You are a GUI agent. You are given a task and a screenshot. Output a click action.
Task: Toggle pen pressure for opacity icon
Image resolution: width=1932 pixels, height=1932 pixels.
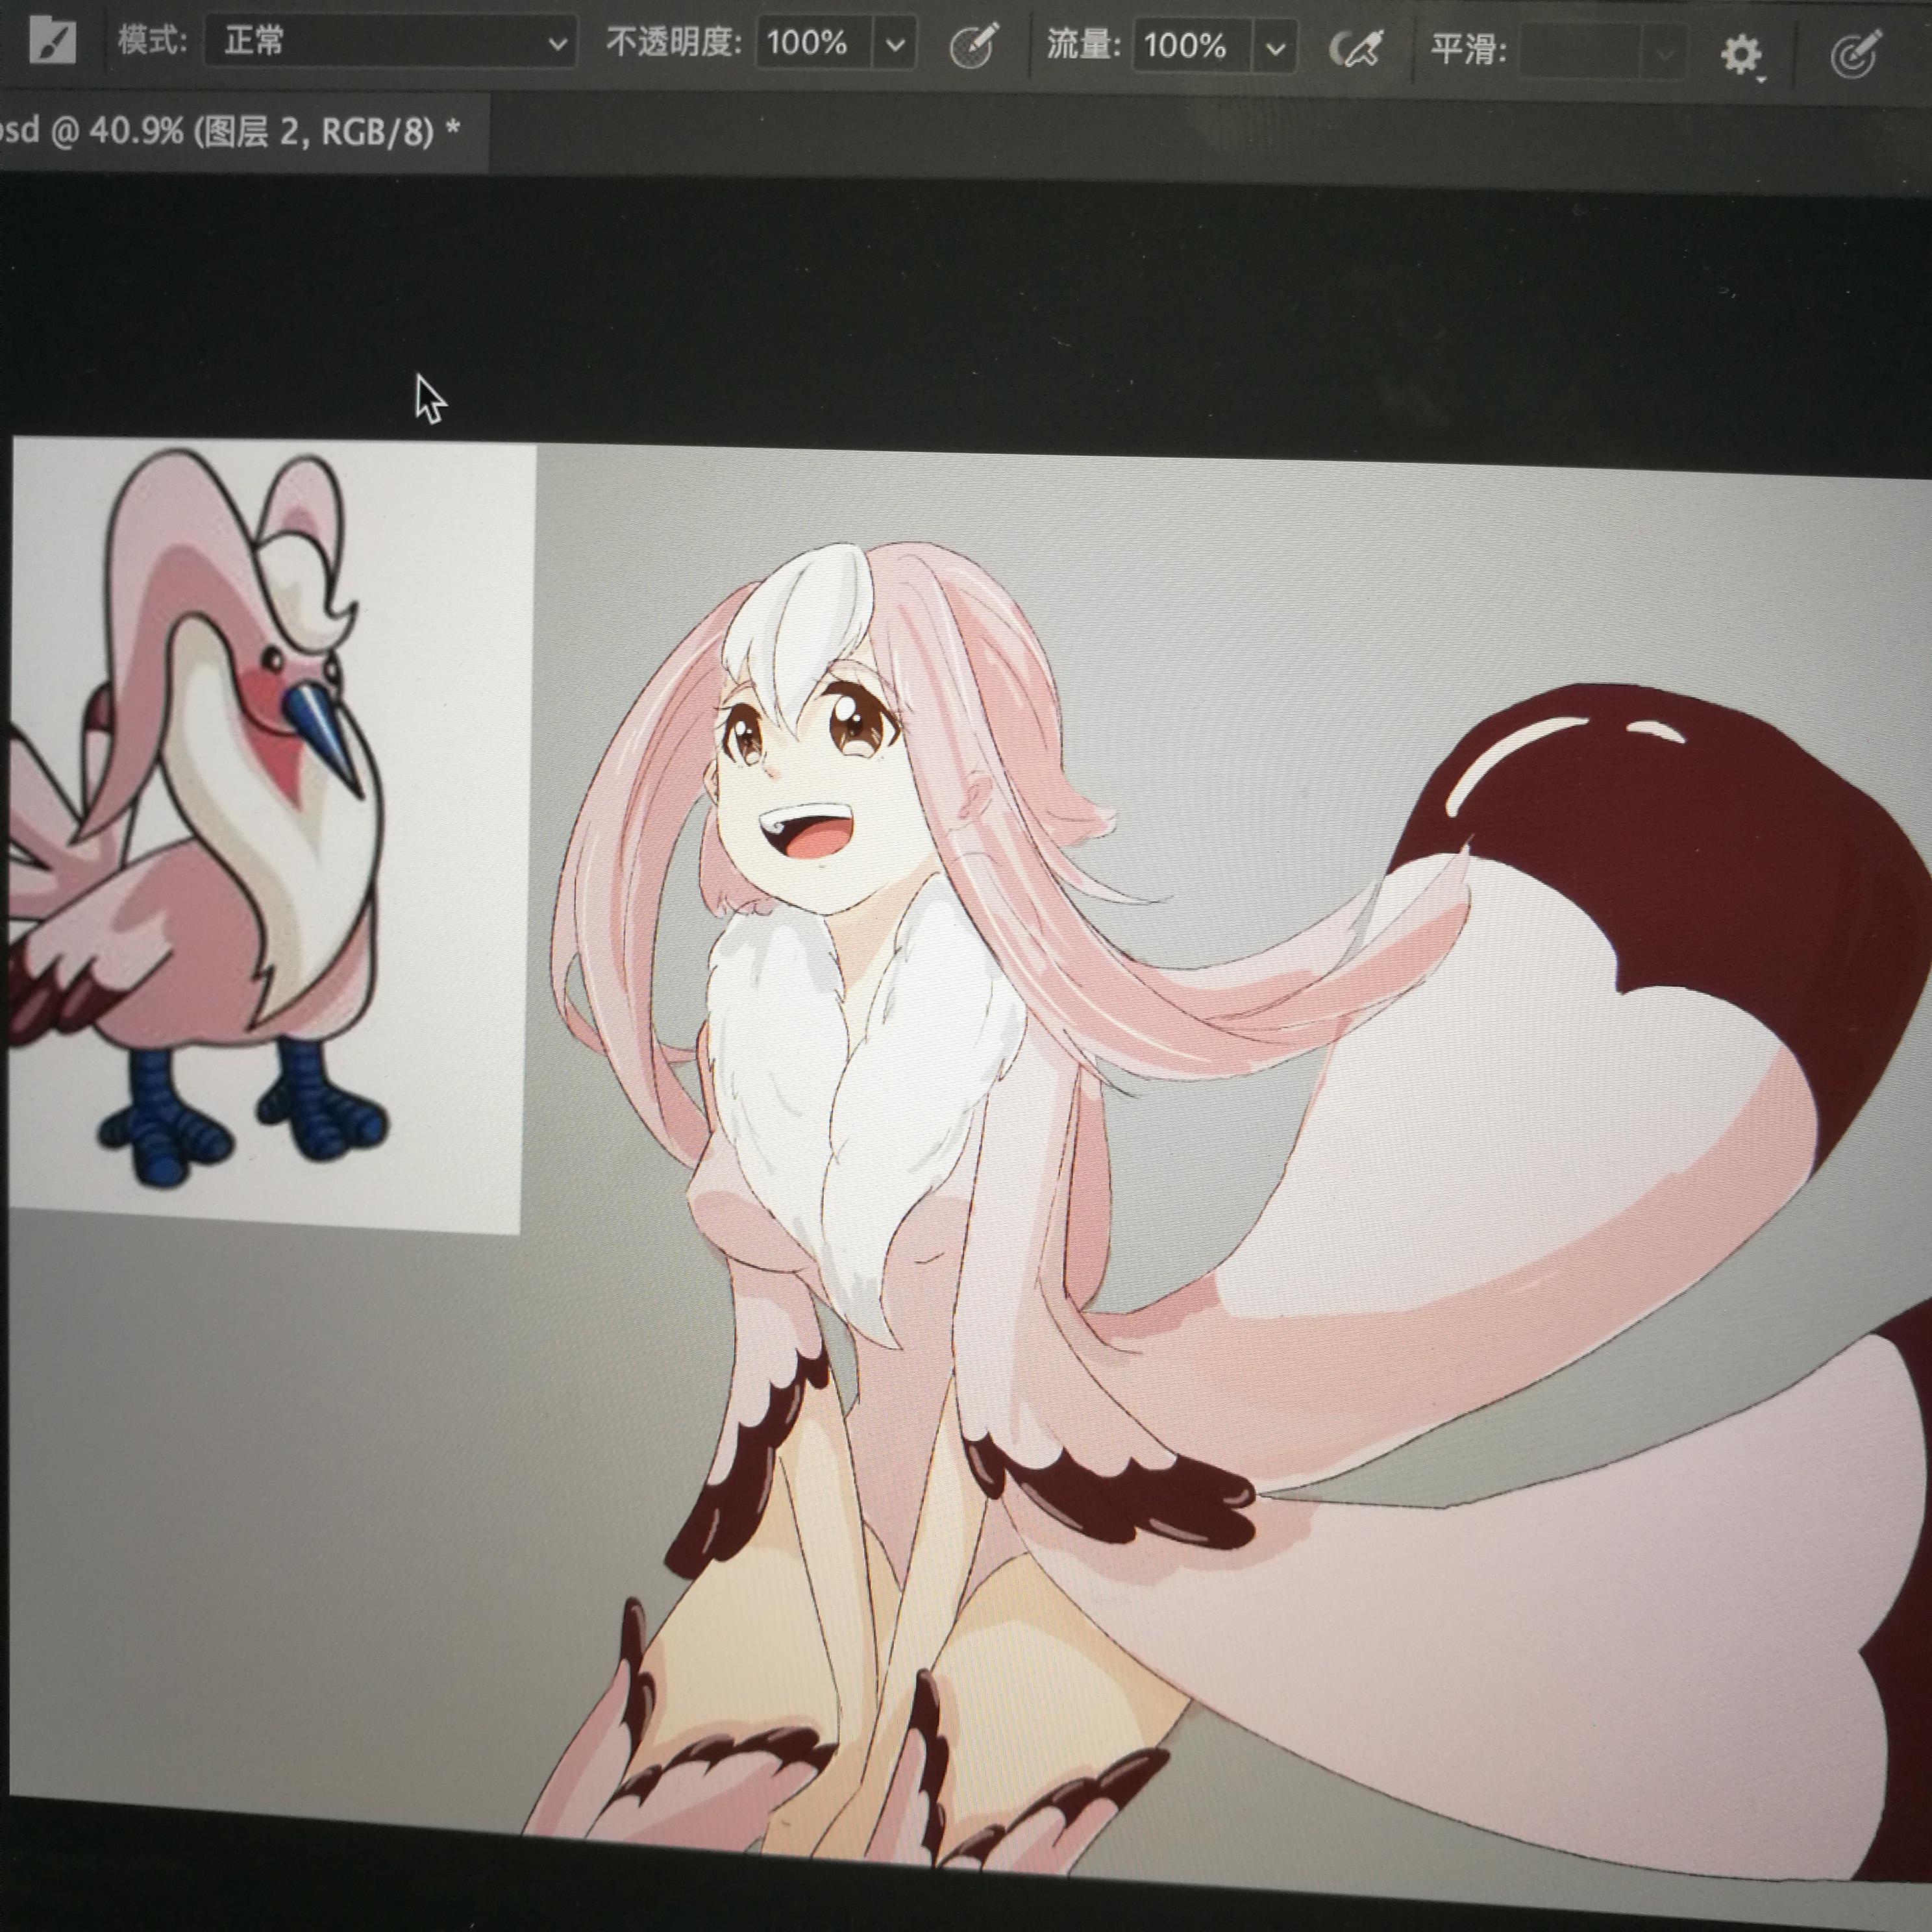[x=973, y=45]
